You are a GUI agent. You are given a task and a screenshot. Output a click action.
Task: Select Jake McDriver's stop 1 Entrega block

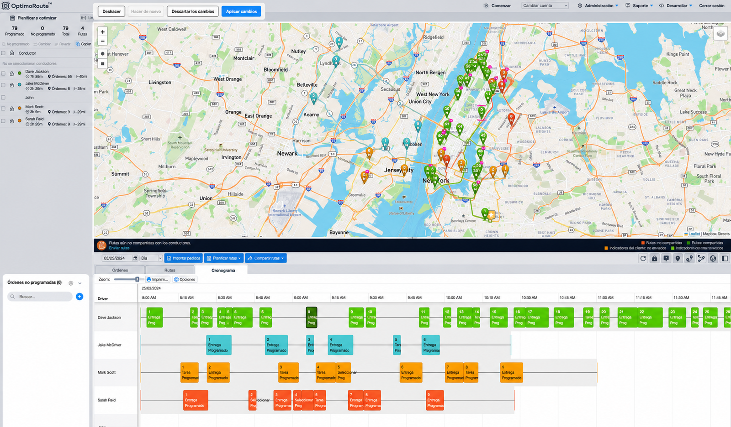click(219, 345)
